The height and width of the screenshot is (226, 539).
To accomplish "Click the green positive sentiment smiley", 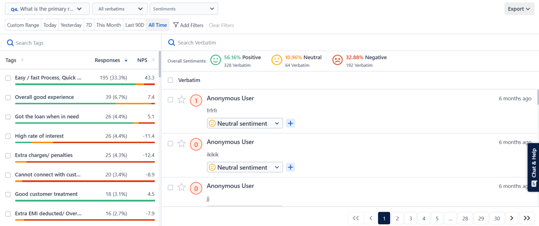I will click(x=215, y=60).
